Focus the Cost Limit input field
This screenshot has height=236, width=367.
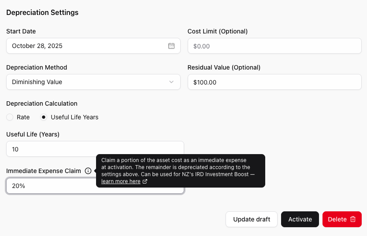coord(274,46)
